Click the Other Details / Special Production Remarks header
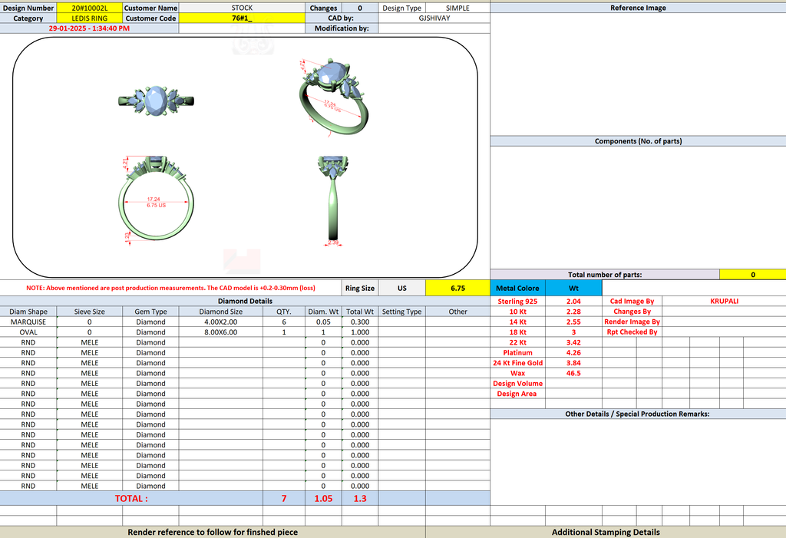 [x=638, y=414]
